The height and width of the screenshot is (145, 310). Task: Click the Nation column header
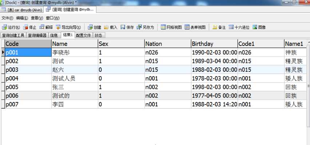(168, 44)
